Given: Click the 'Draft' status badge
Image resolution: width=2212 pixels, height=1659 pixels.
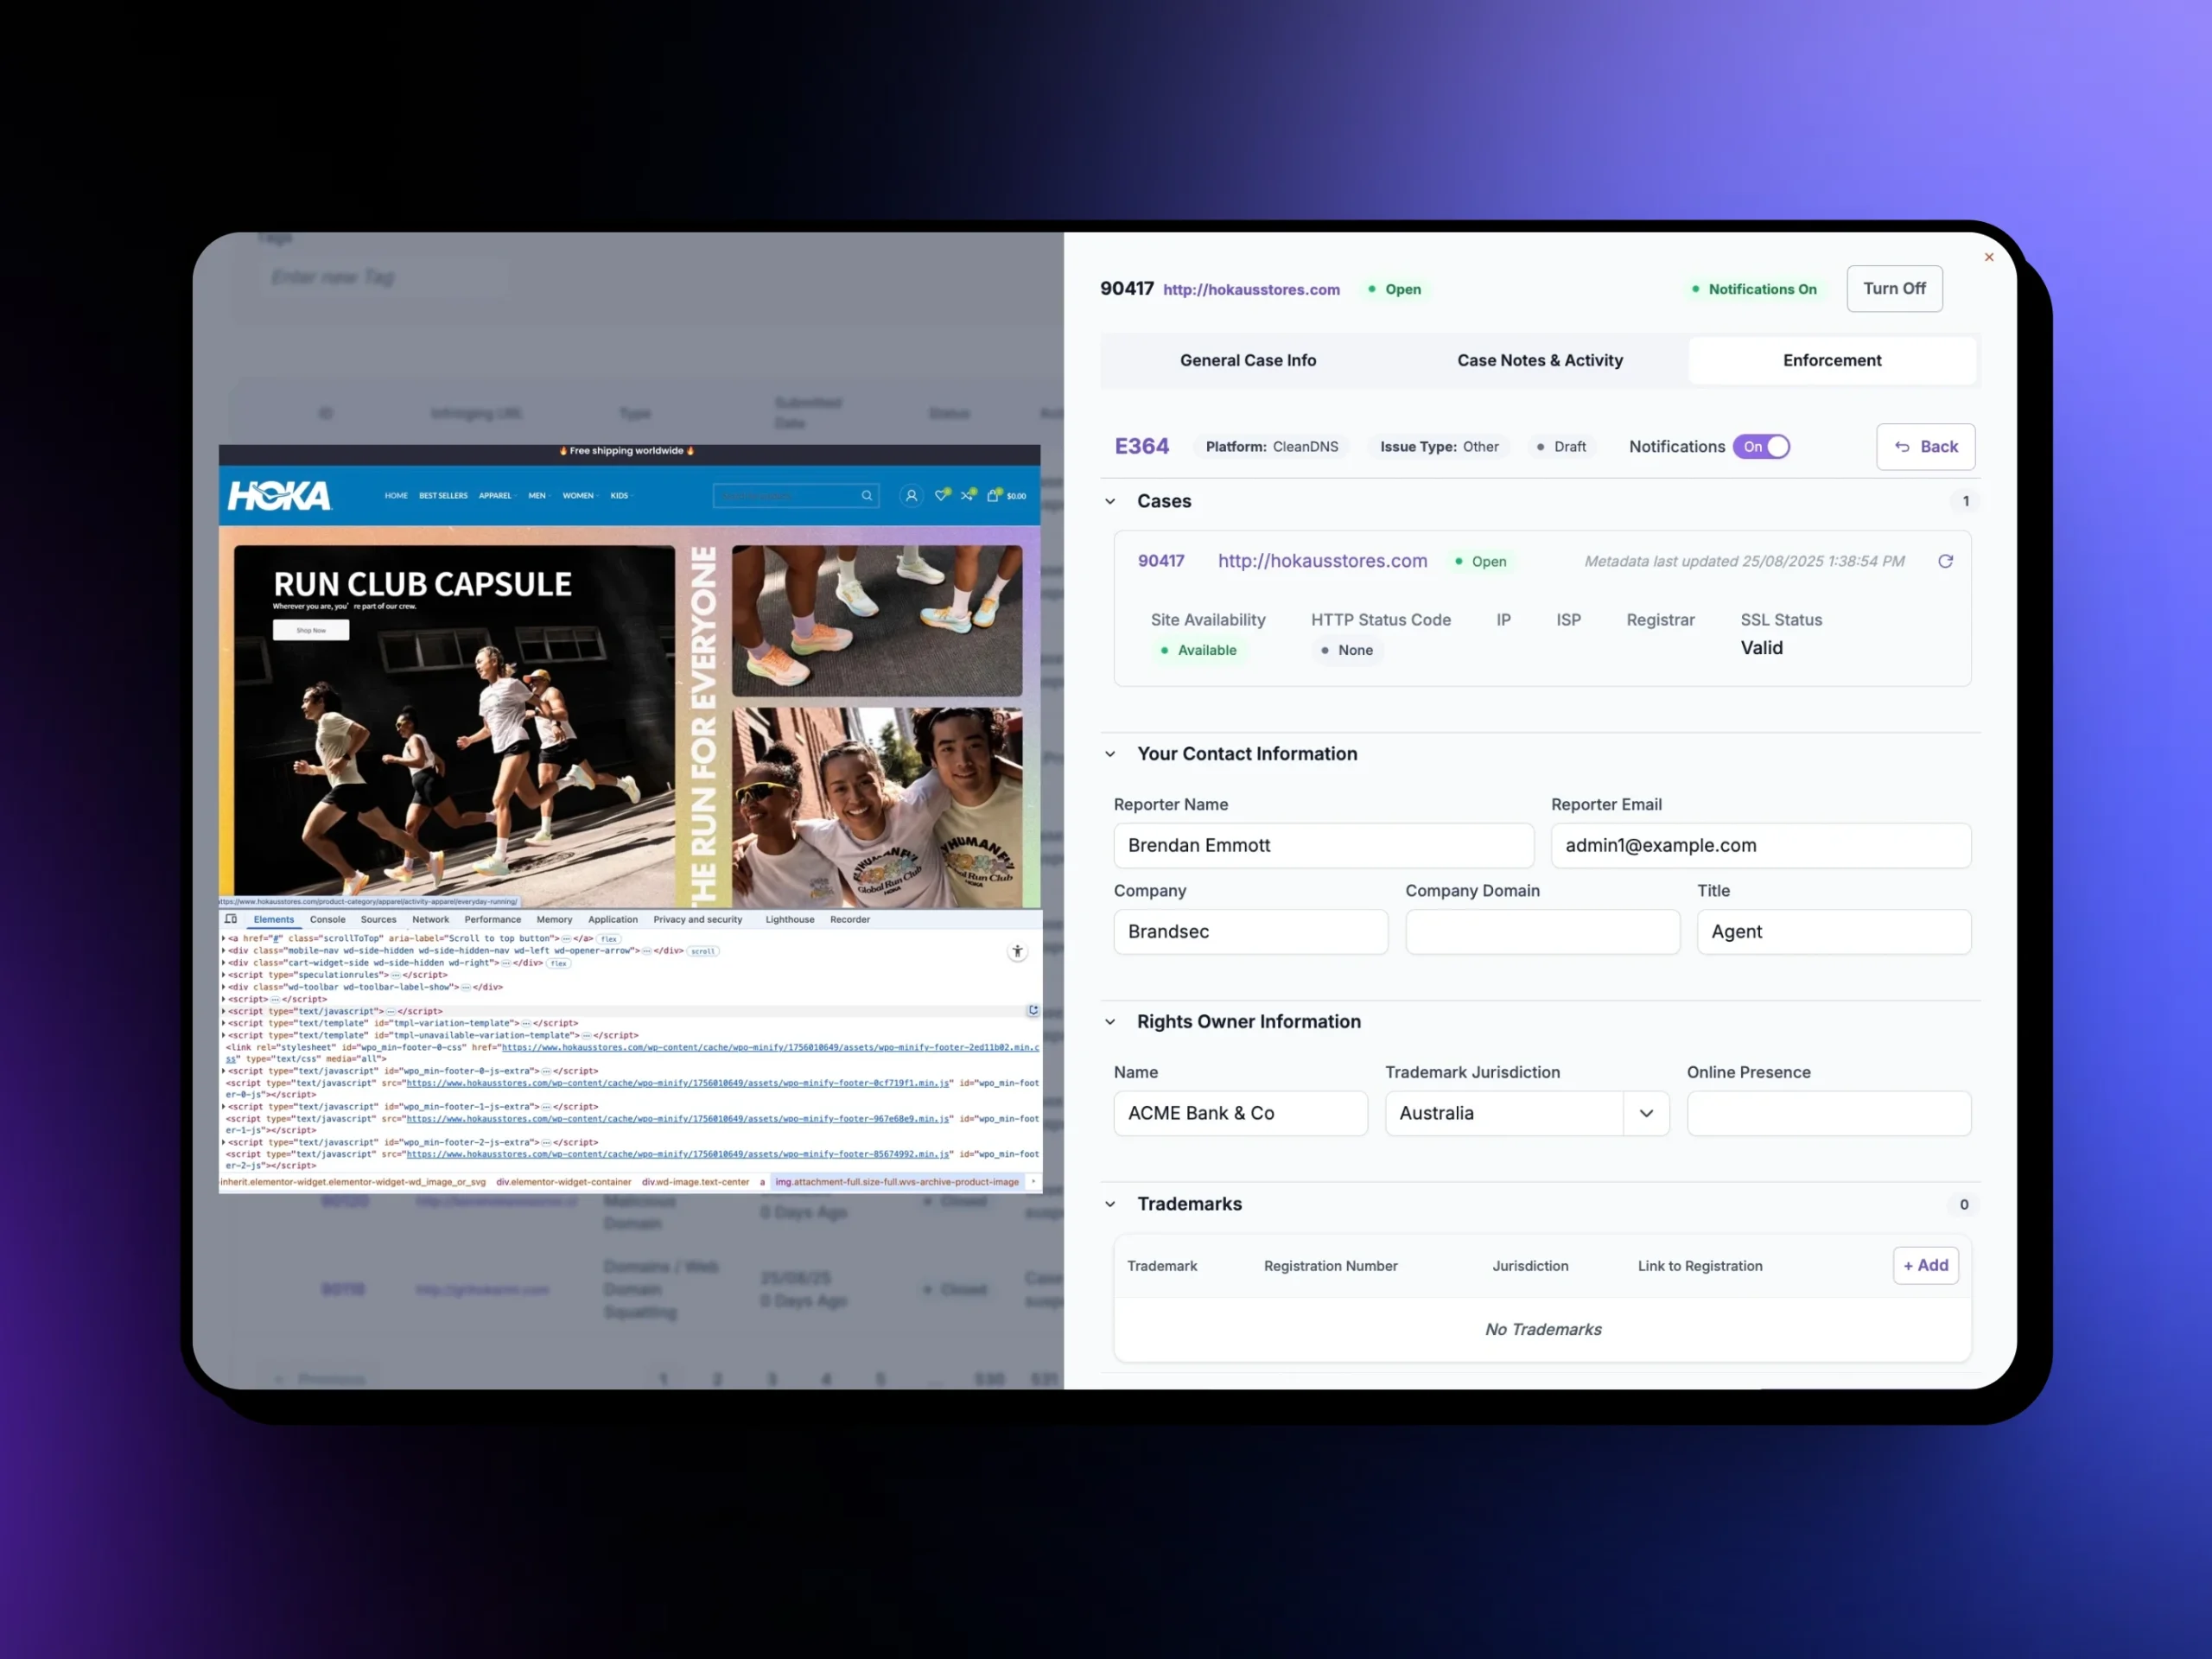Looking at the screenshot, I should click(1561, 447).
